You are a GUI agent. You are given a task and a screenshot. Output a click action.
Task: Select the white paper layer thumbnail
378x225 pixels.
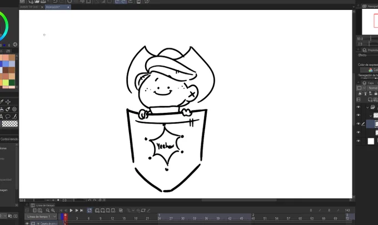(371, 141)
